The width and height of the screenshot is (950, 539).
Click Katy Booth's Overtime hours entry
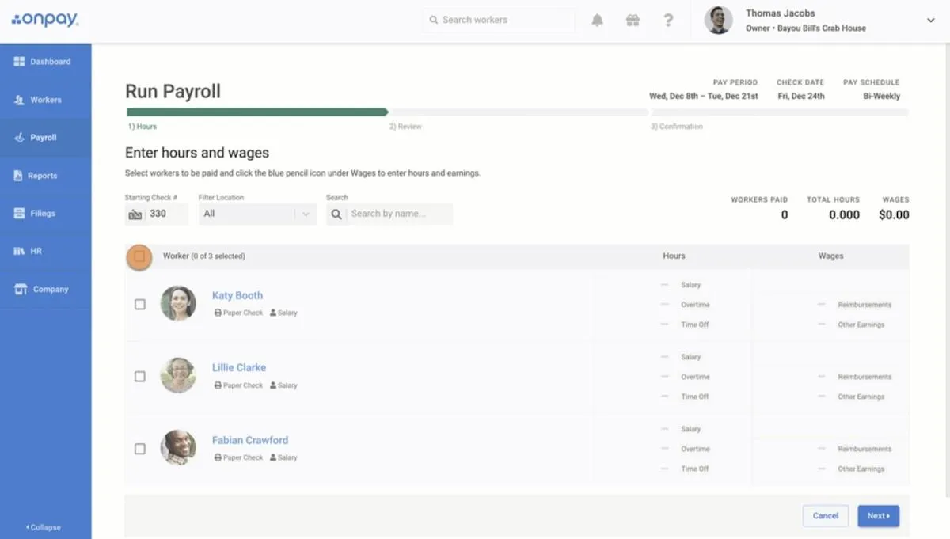click(685, 305)
